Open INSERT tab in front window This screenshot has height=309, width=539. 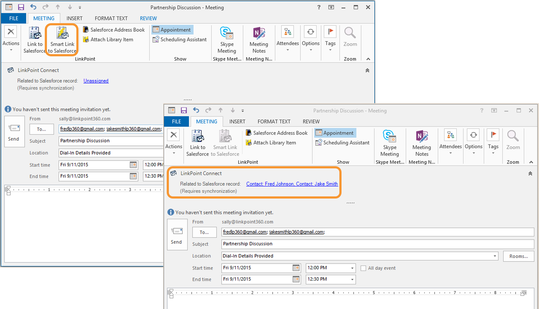237,121
